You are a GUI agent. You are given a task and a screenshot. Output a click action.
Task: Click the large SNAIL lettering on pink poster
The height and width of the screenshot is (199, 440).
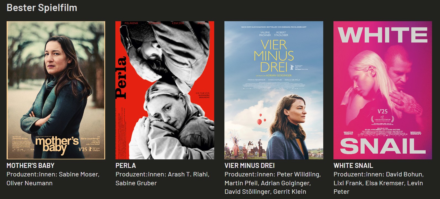click(383, 146)
